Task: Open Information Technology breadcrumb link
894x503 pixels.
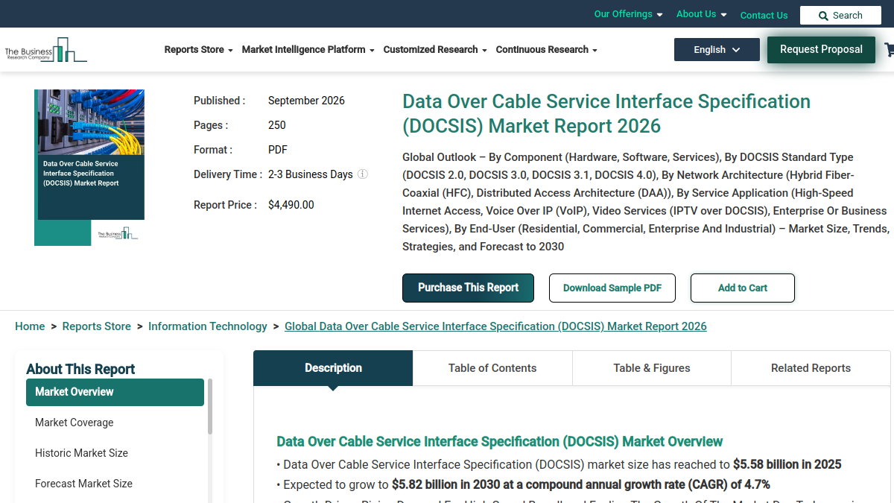Action: (x=208, y=326)
